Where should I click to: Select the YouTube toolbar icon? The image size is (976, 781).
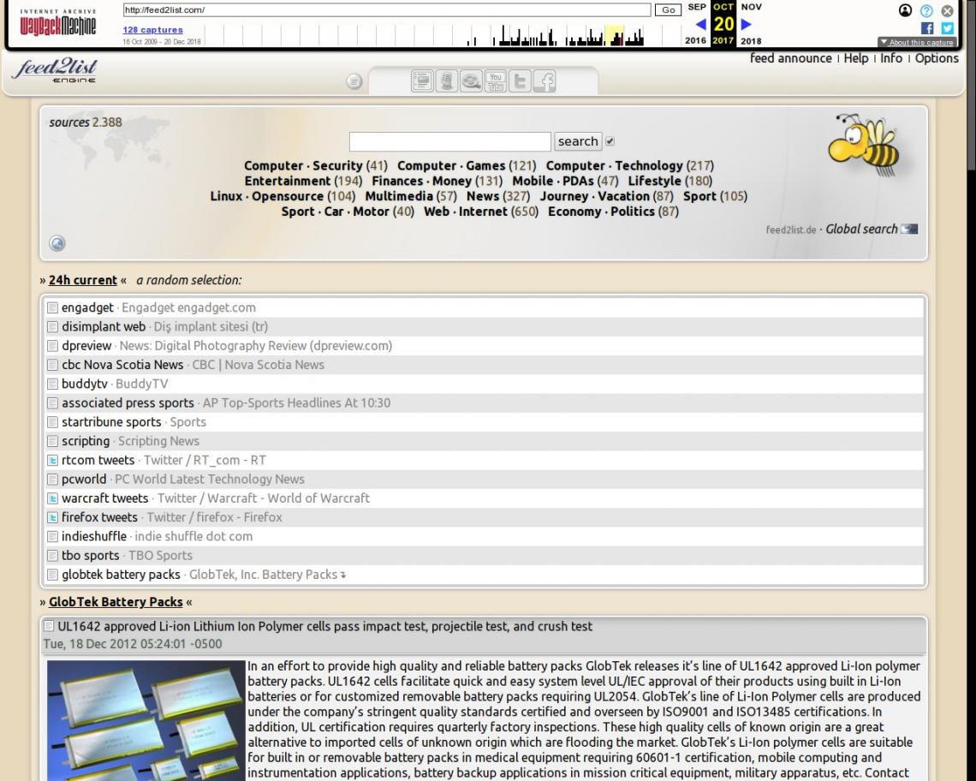tap(496, 81)
